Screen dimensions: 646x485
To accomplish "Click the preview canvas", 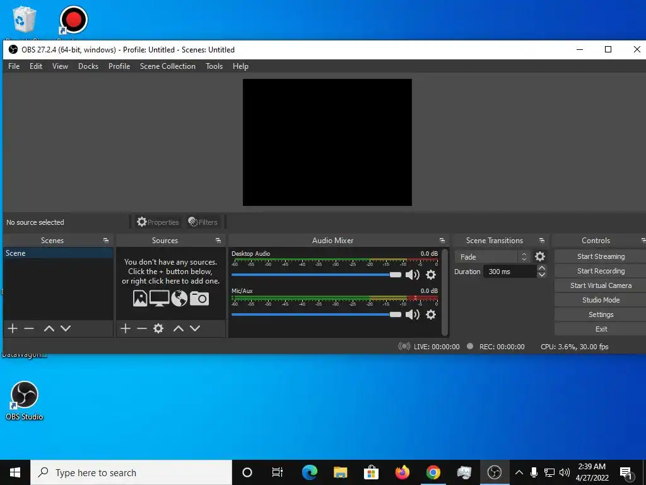I will 327,142.
